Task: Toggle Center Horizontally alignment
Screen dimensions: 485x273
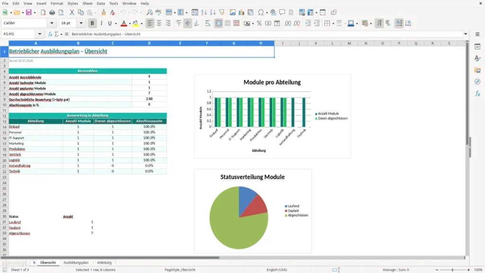Action: click(159, 23)
